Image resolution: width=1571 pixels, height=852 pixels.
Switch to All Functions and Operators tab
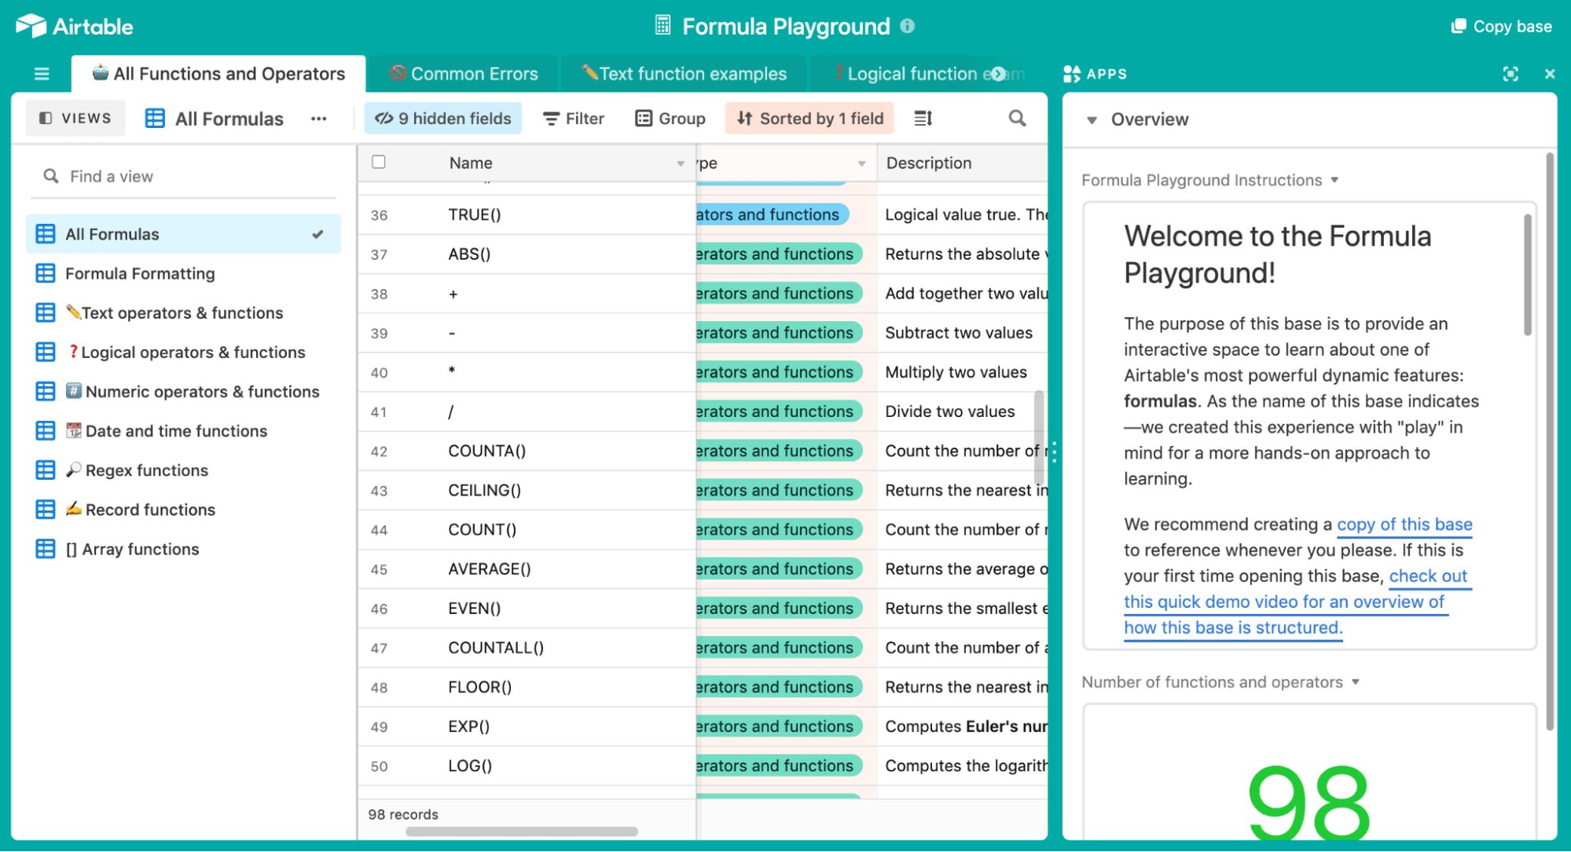point(218,74)
